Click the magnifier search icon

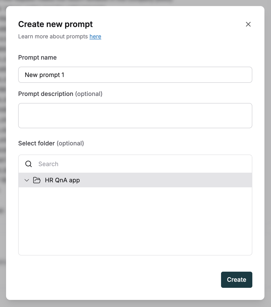[x=29, y=164]
